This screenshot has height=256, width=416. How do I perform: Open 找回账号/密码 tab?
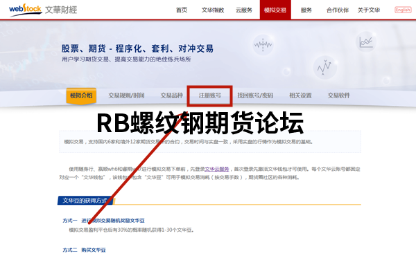255,95
